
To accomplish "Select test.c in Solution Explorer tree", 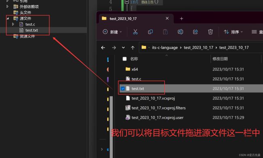I will click(30, 24).
